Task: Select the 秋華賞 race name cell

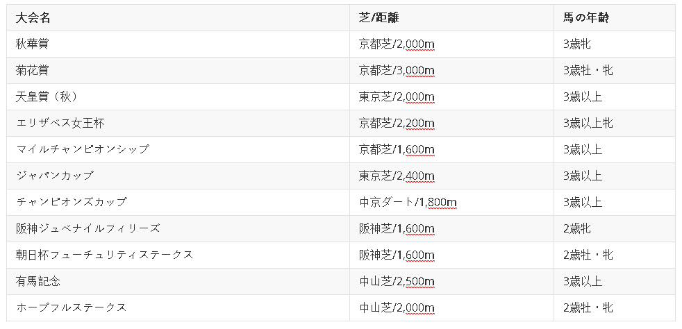Action: point(33,44)
